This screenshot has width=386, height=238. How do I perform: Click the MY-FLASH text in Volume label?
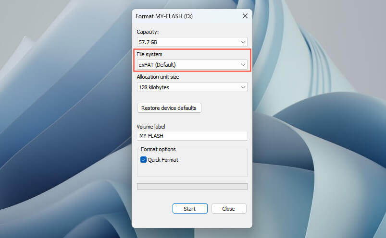point(151,136)
